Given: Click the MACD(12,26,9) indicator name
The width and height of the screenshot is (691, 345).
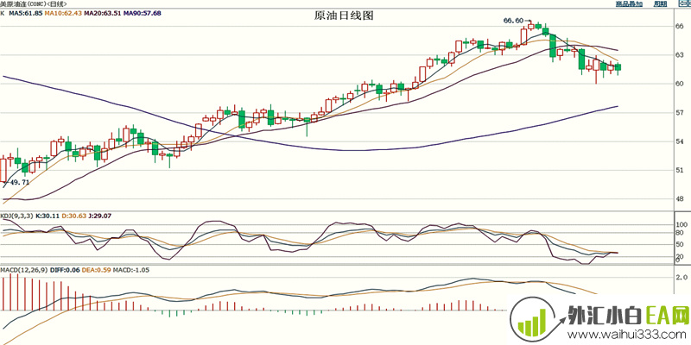Looking at the screenshot, I should pyautogui.click(x=23, y=270).
